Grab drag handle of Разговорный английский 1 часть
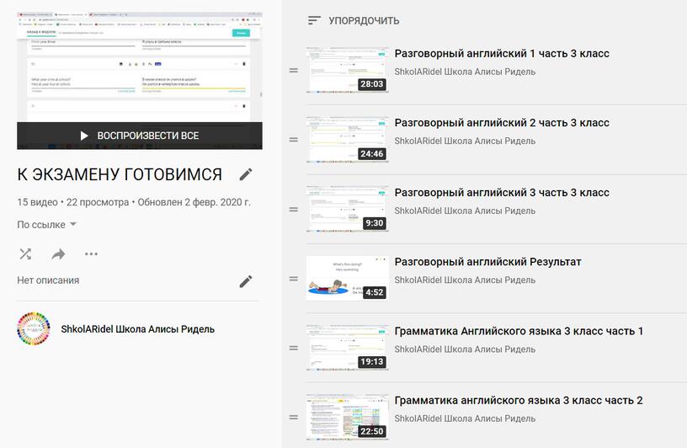 [294, 70]
